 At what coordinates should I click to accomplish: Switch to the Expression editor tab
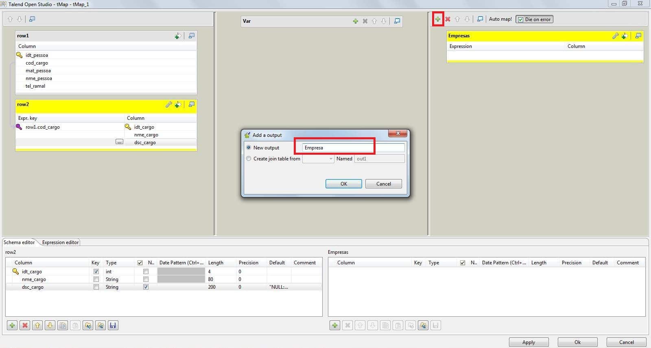[60, 242]
